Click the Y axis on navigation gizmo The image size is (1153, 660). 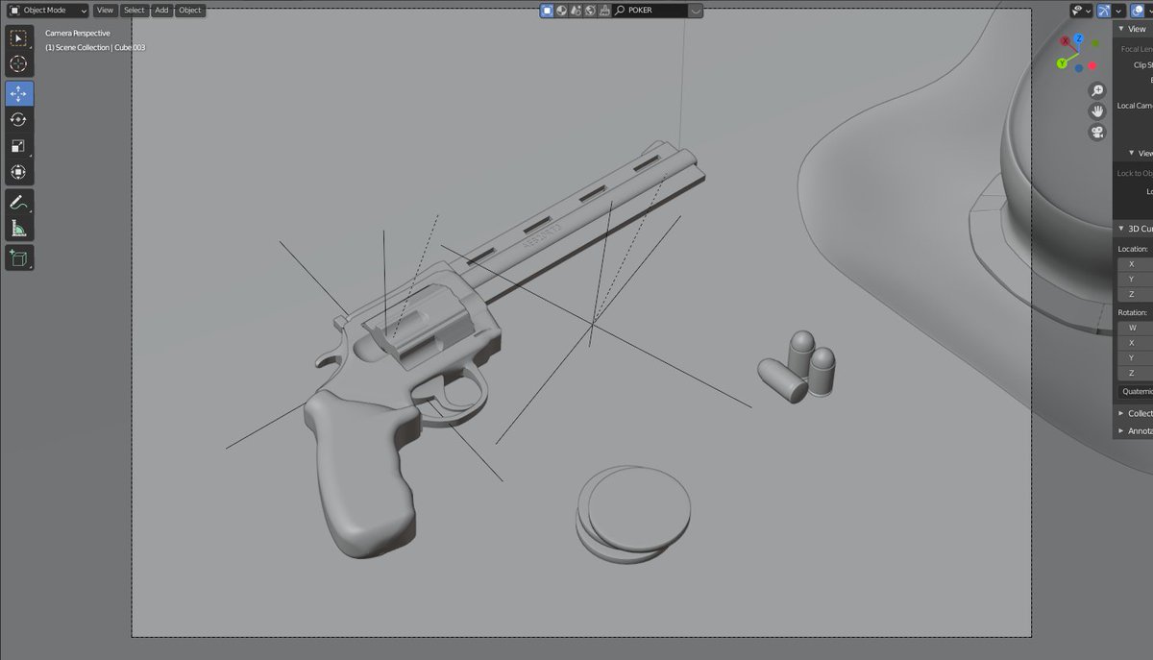[x=1063, y=63]
